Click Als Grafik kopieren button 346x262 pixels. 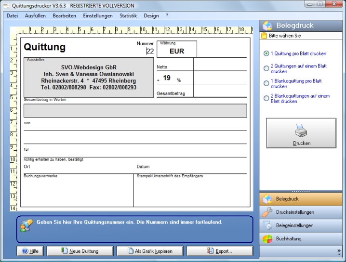click(x=150, y=251)
